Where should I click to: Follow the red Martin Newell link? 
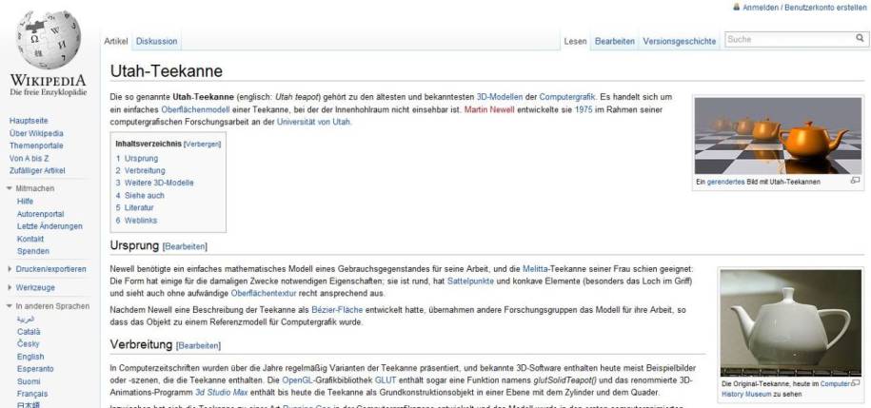(489, 110)
